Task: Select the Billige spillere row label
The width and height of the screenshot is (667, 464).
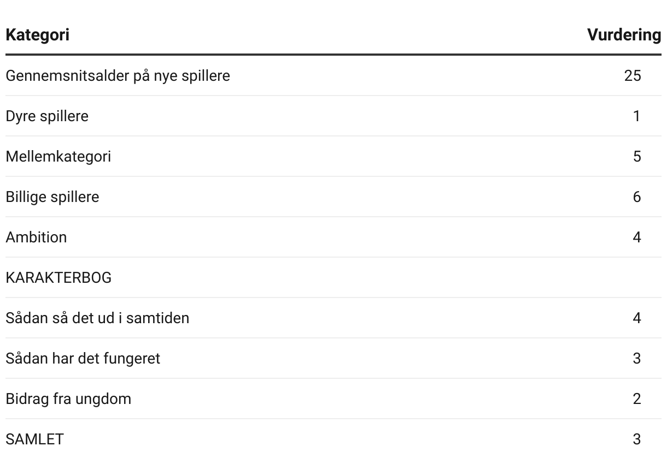Action: coord(52,197)
